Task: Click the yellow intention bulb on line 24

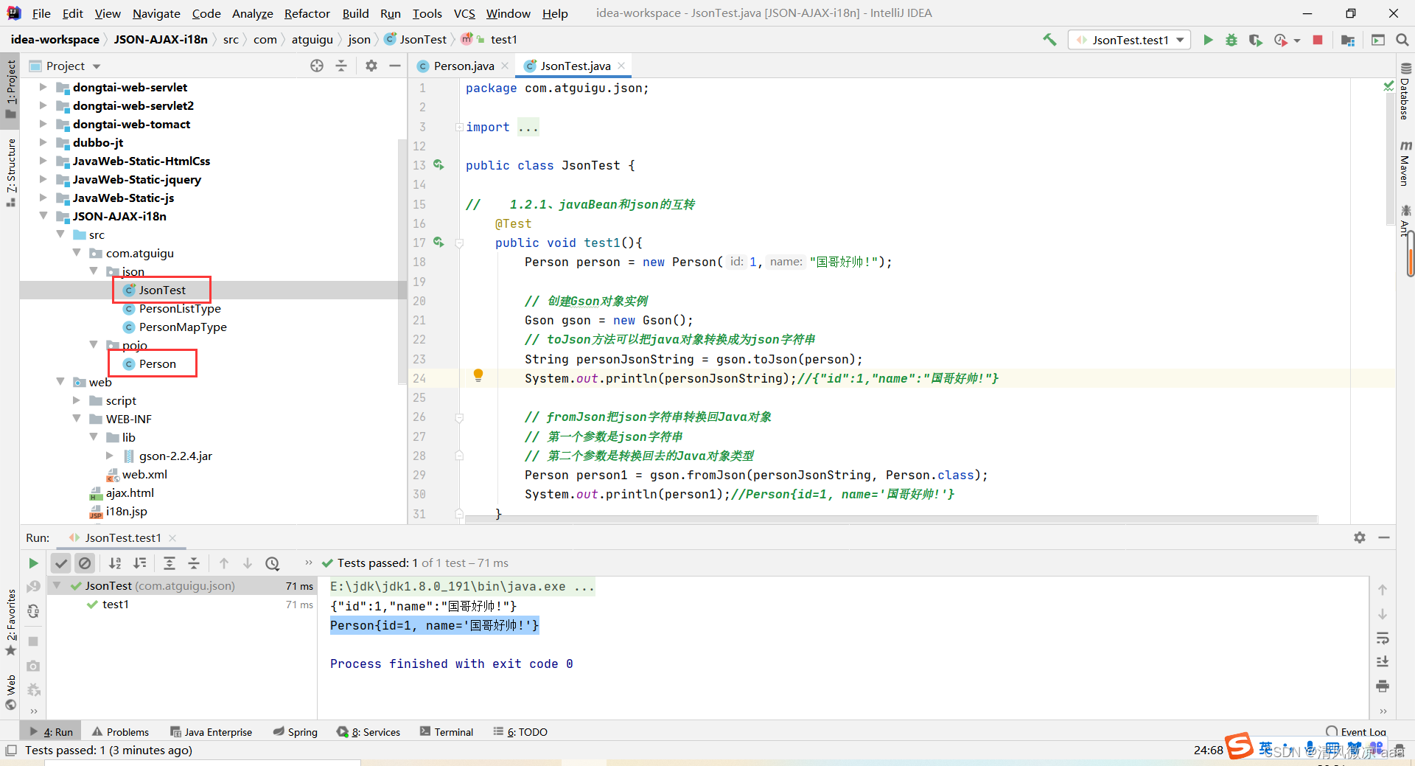Action: 478,375
